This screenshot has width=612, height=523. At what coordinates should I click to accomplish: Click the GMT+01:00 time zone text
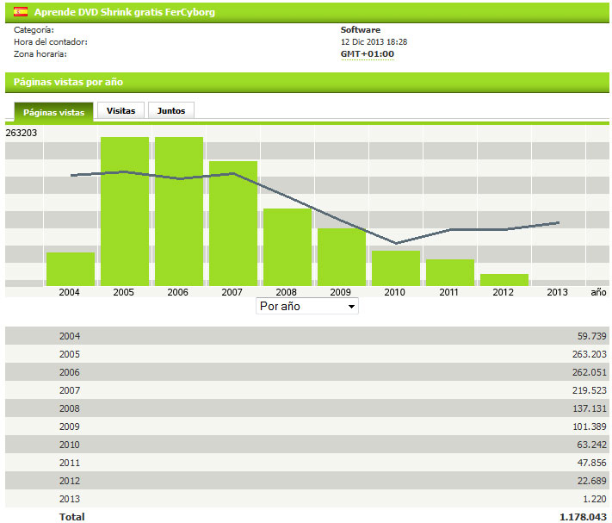point(368,54)
